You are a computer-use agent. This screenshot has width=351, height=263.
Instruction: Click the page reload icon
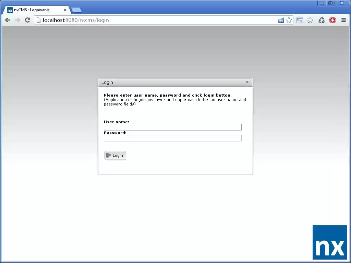click(27, 20)
